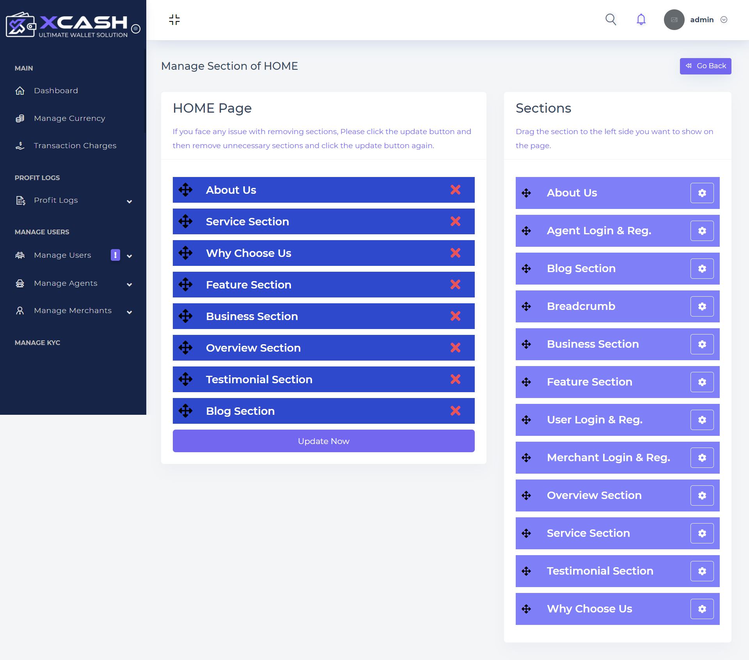The width and height of the screenshot is (749, 660).
Task: Open Transaction Charges menu item
Action: click(75, 146)
